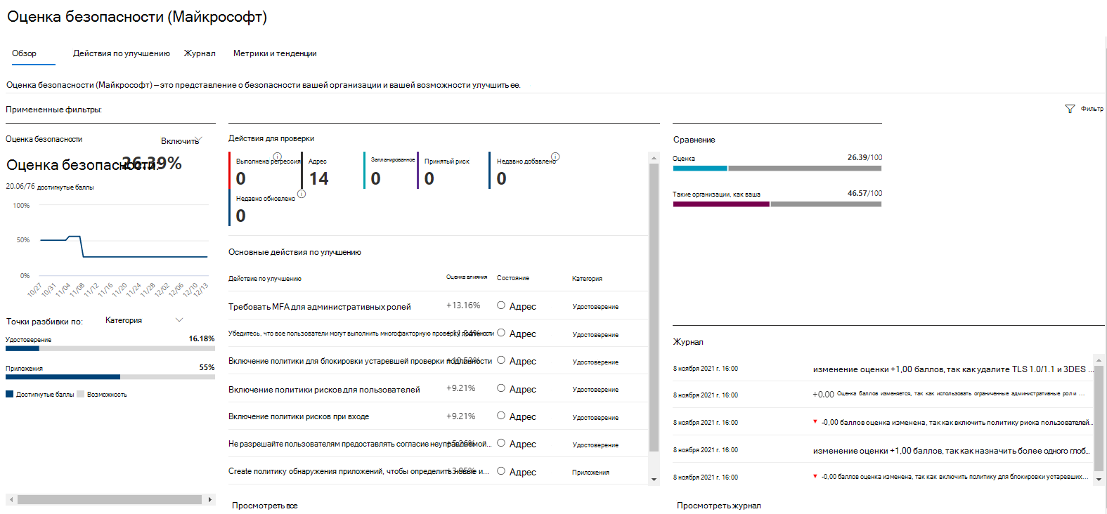The image size is (1107, 514).
Task: Click the Принятый риск count
Action: [429, 178]
